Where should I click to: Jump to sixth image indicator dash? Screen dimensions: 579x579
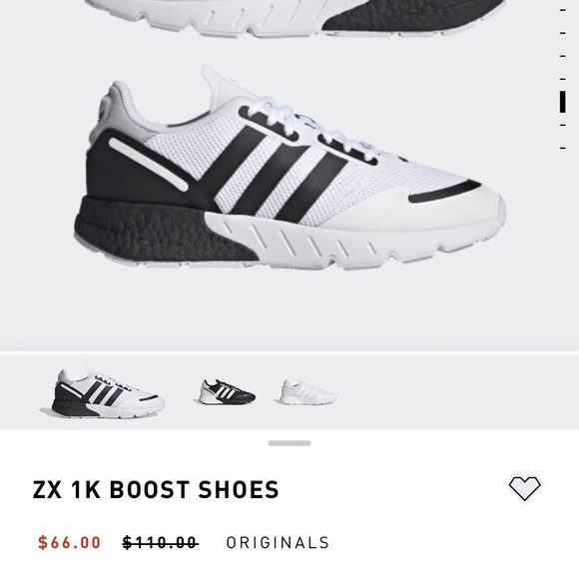(x=563, y=125)
